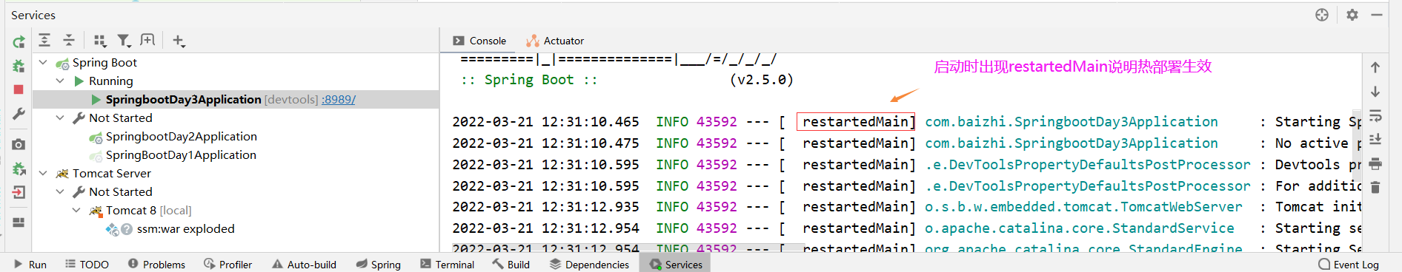Collapse Not Started under Tomcat Server
This screenshot has width=1402, height=272.
(x=60, y=192)
